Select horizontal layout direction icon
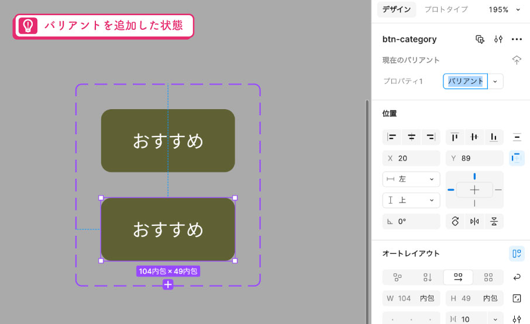The height and width of the screenshot is (324, 530). 458,277
